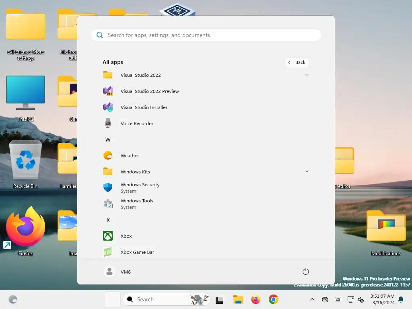
Task: Open Firefox from the taskbar
Action: (255, 299)
